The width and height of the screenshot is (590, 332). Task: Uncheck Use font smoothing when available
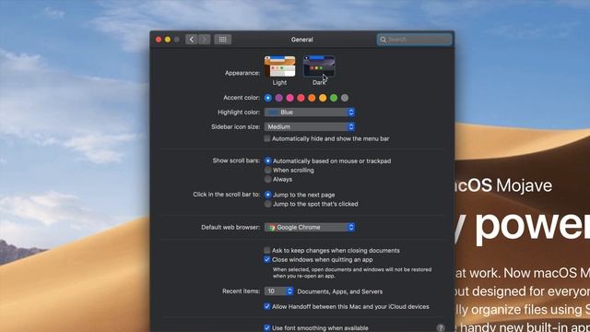(267, 328)
